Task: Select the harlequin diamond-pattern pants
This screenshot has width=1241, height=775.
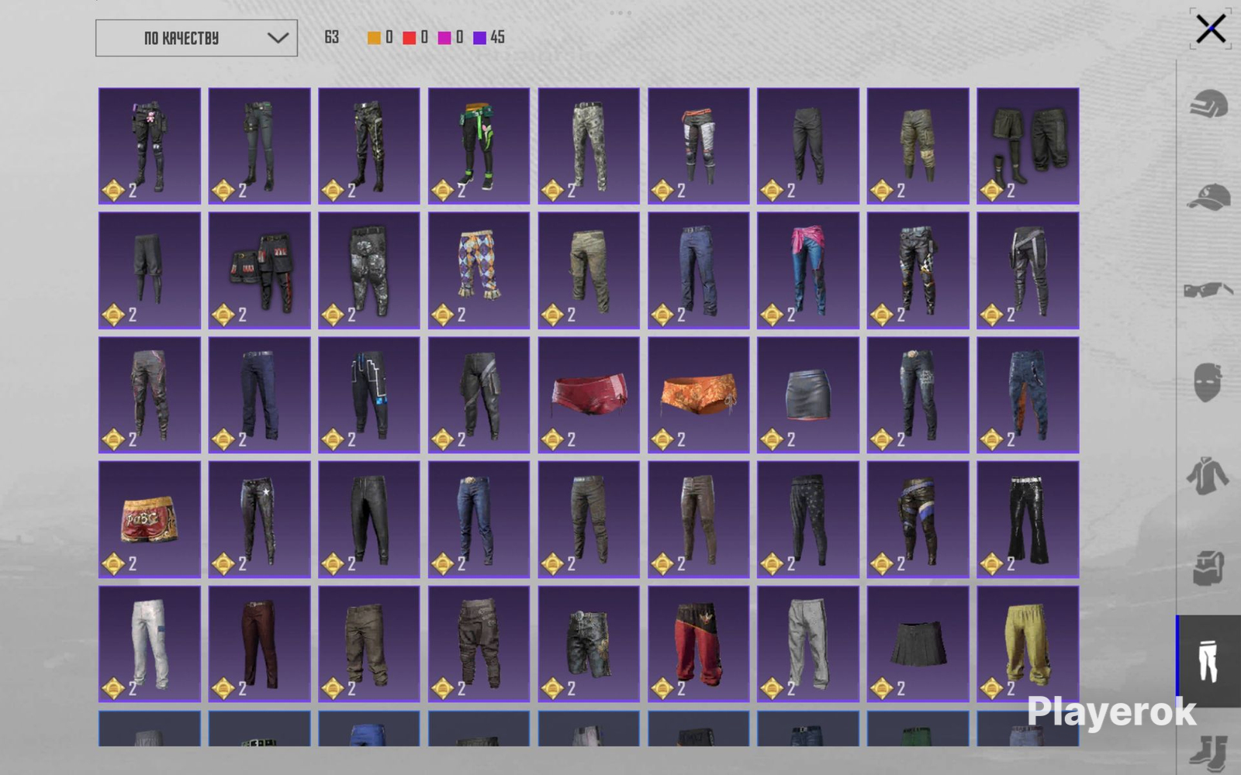Action: coord(479,270)
